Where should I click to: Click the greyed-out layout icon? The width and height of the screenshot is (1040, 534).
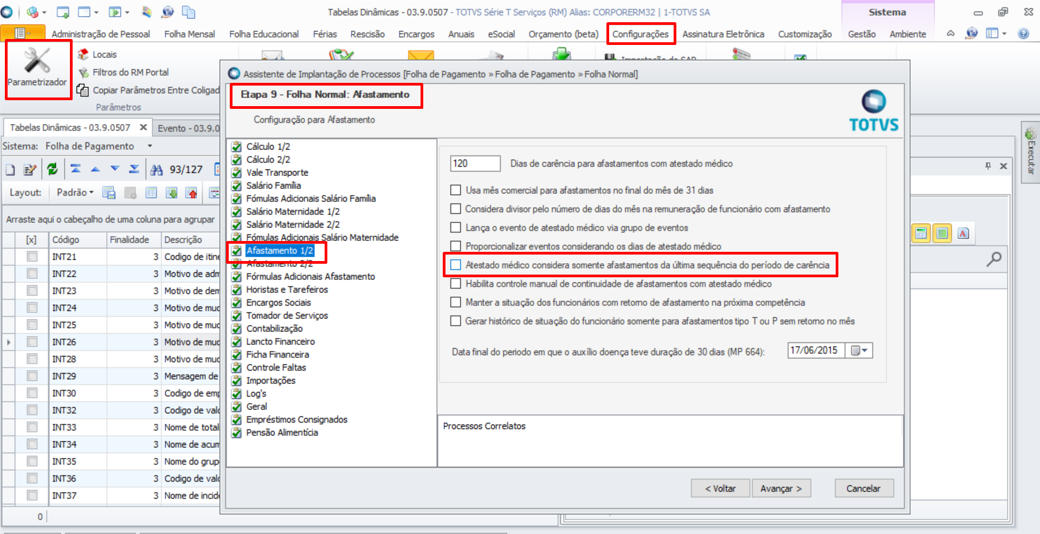(x=130, y=193)
